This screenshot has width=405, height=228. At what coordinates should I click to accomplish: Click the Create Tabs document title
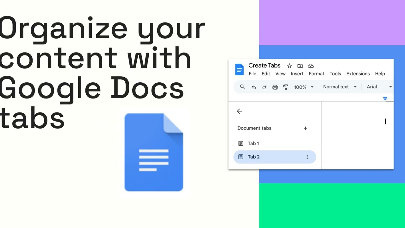[265, 66]
